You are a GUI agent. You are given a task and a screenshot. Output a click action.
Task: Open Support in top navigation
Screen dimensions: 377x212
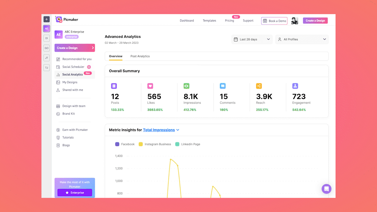click(x=248, y=21)
